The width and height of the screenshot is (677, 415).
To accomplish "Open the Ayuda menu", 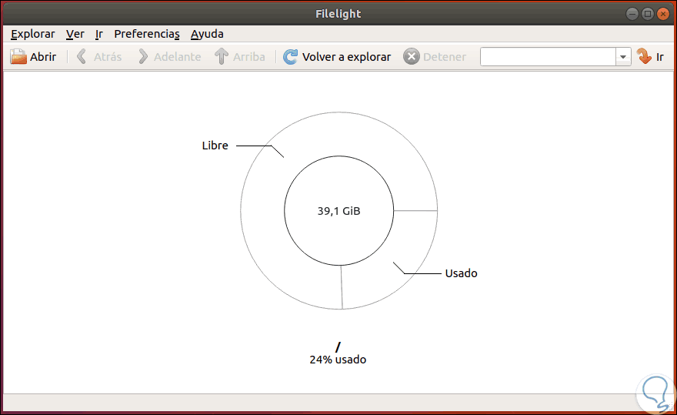I will click(207, 34).
